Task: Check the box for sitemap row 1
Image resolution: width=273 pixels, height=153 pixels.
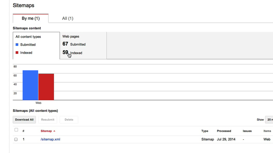Action: tap(16, 139)
